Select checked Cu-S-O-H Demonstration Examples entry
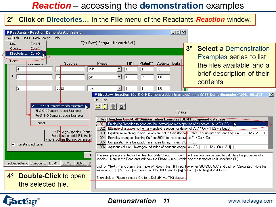276x207 pixels. 60,106
